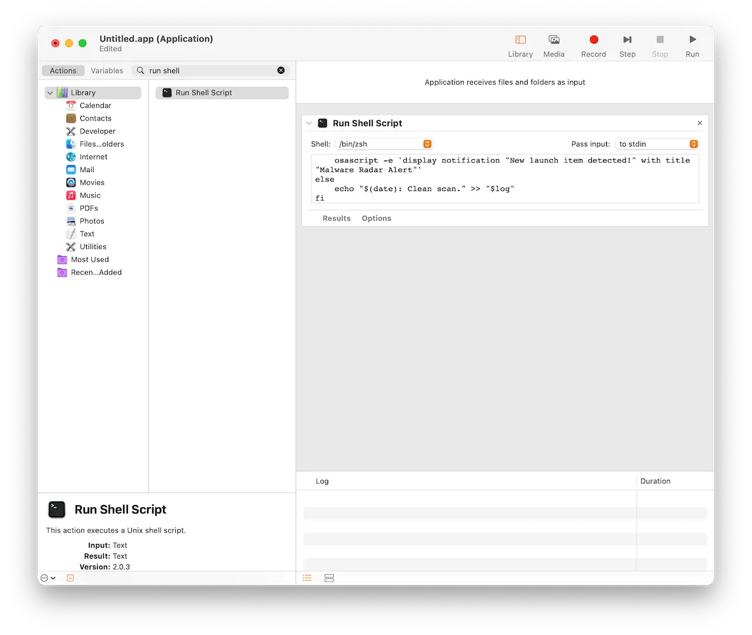Select the Internet category icon
Viewport: 752px width, 635px height.
tap(71, 157)
